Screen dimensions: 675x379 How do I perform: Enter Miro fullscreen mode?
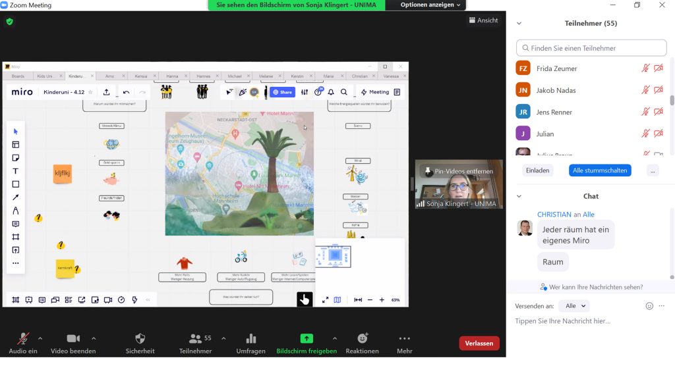click(326, 300)
